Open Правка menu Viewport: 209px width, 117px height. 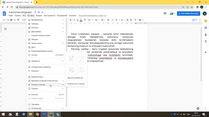click(18, 16)
